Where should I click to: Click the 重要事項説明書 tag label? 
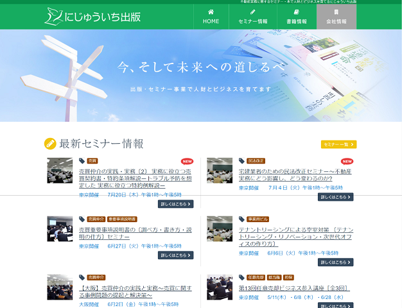(122, 219)
